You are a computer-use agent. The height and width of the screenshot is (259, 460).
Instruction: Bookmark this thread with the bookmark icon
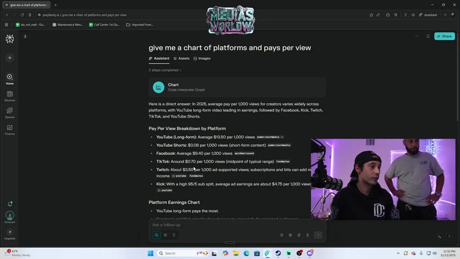[x=428, y=36]
